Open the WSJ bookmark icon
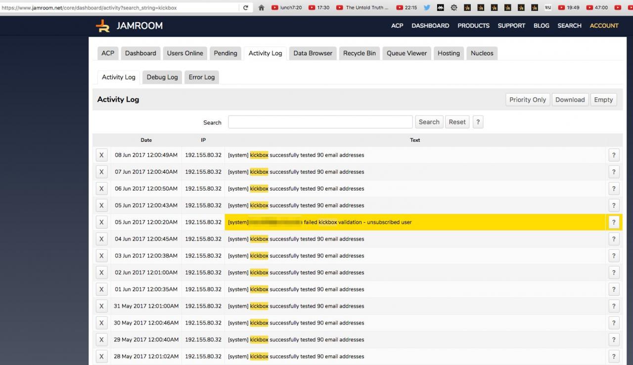This screenshot has width=633, height=365. (547, 8)
